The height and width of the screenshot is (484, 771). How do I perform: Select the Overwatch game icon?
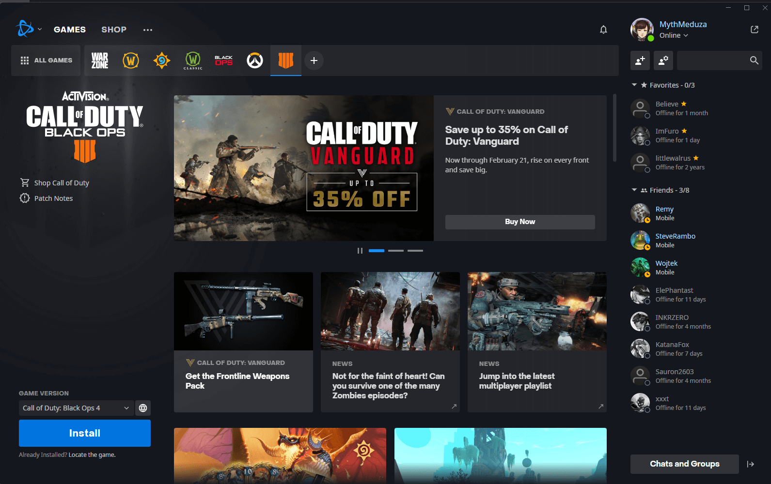point(255,60)
